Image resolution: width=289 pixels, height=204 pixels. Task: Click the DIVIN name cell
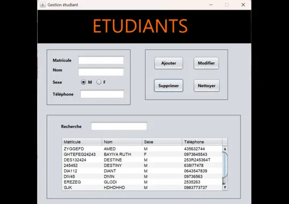point(122,177)
